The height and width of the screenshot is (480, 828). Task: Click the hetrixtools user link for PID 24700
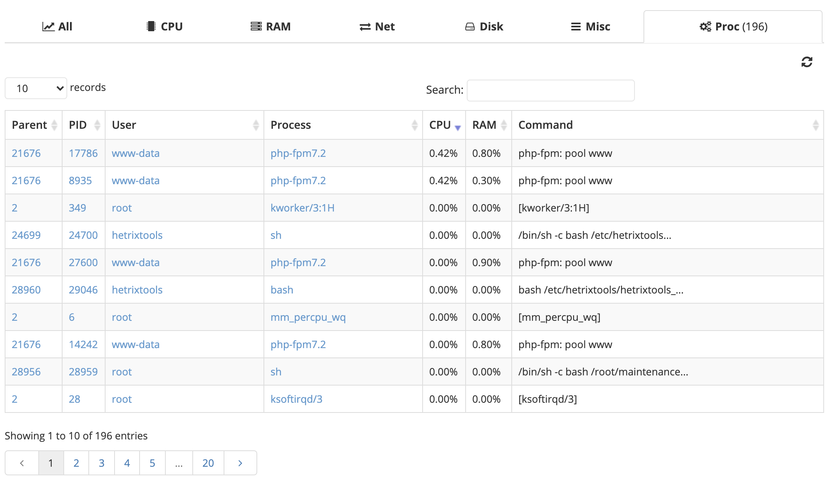pyautogui.click(x=137, y=235)
